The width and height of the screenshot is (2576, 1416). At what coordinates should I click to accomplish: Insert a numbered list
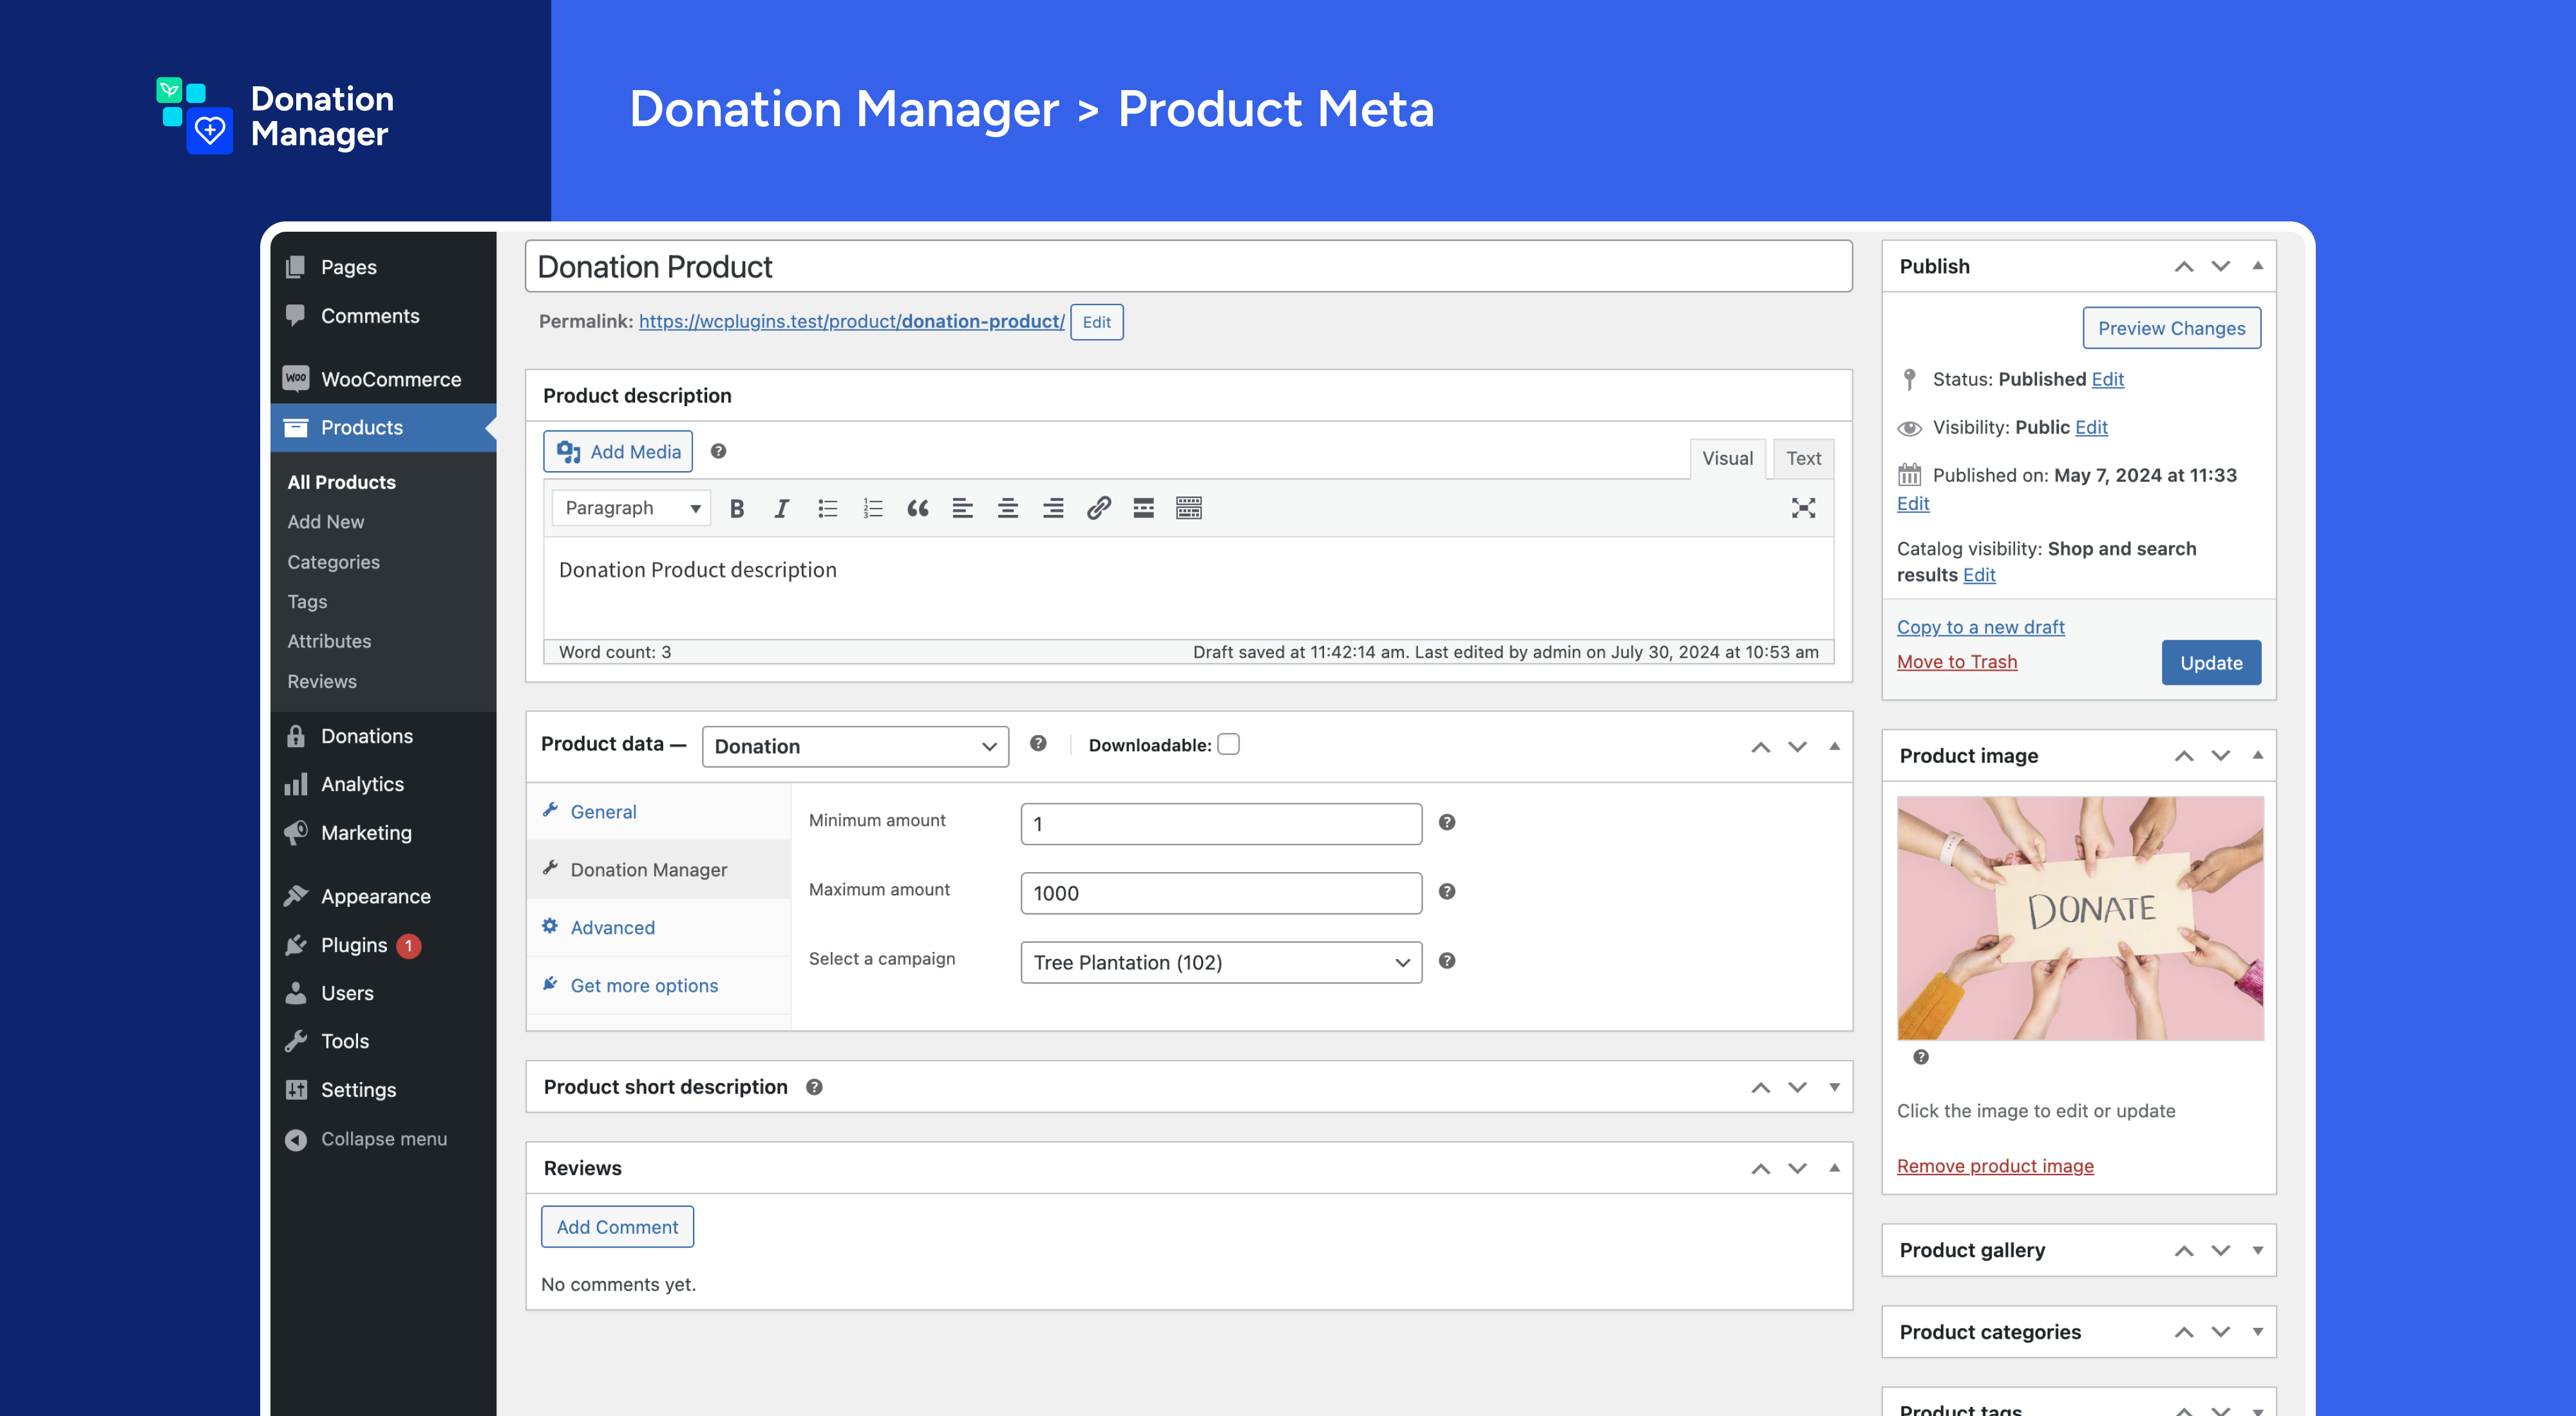click(873, 508)
